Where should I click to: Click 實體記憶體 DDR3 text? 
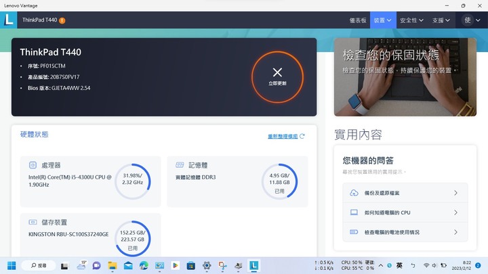(x=195, y=177)
